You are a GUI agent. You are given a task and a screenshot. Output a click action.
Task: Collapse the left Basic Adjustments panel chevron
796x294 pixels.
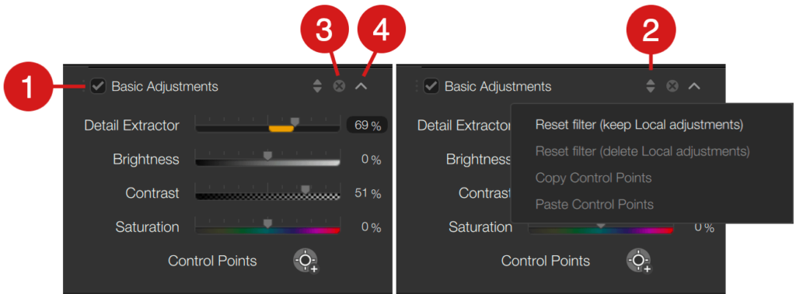(x=361, y=86)
